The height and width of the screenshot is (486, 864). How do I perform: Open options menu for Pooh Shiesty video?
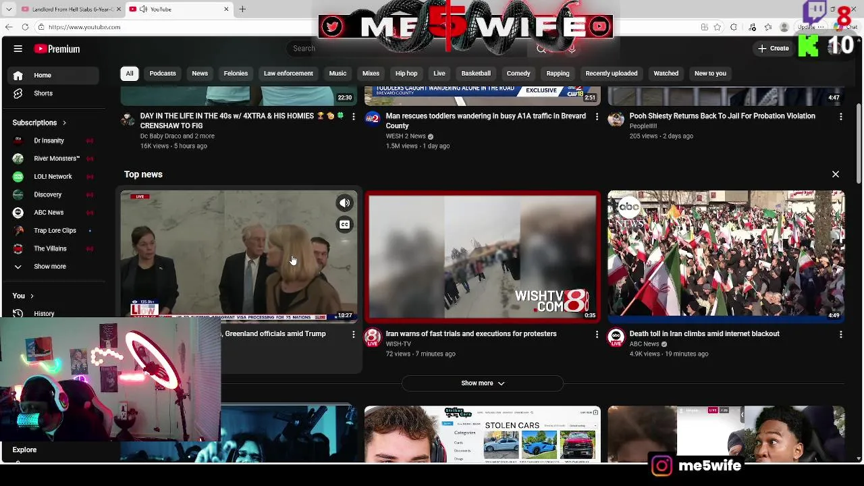840,117
